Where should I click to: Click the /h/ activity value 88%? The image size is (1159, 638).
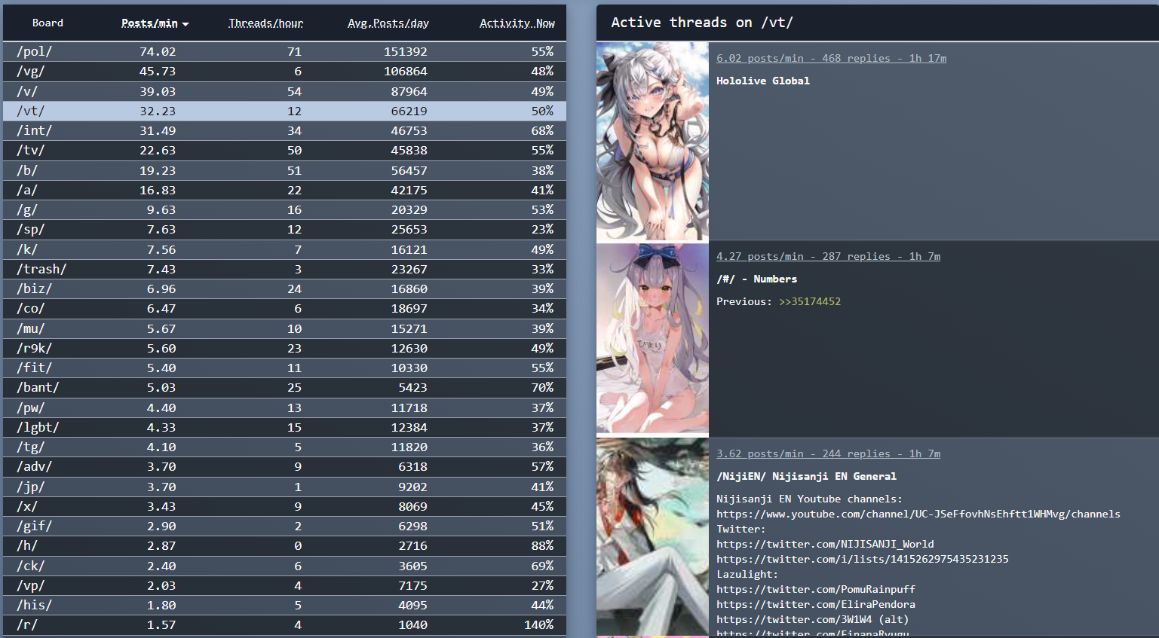click(543, 546)
